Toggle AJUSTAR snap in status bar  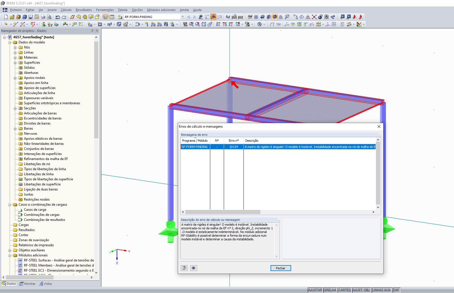click(315, 290)
